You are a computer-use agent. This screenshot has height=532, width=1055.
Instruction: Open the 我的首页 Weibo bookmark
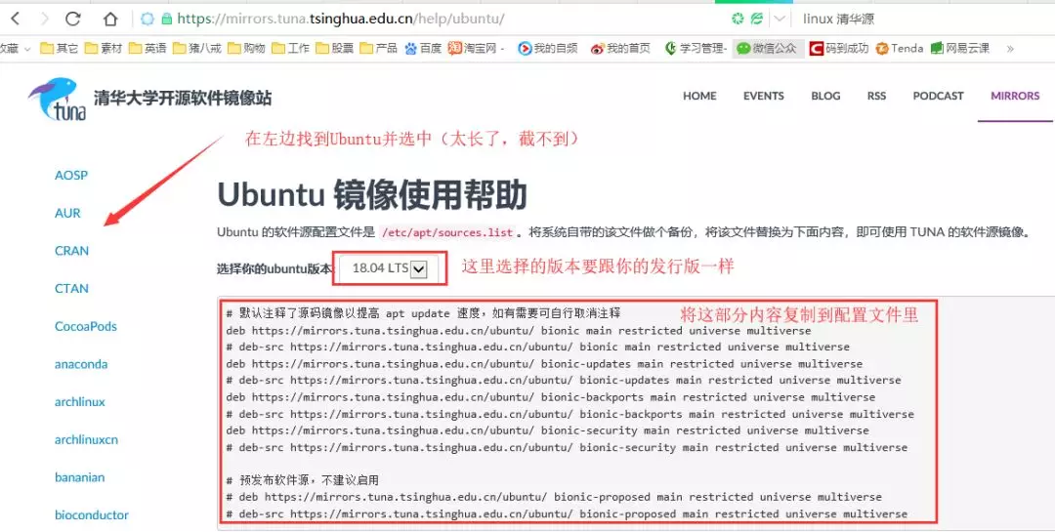coord(620,49)
